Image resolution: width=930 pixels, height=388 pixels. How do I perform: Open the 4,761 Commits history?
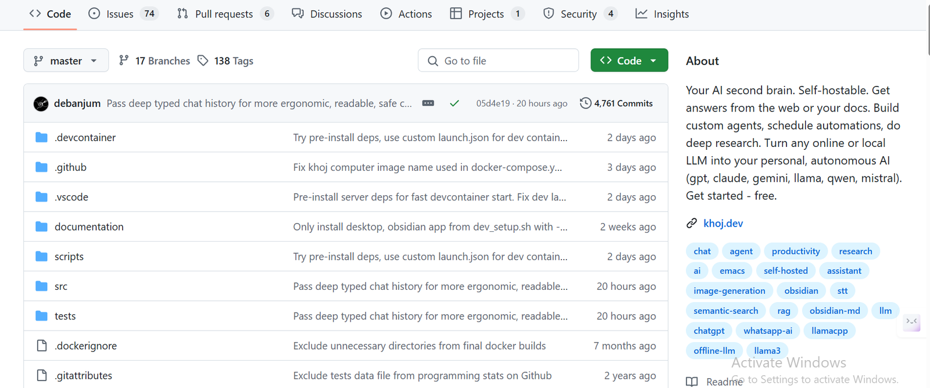click(616, 103)
